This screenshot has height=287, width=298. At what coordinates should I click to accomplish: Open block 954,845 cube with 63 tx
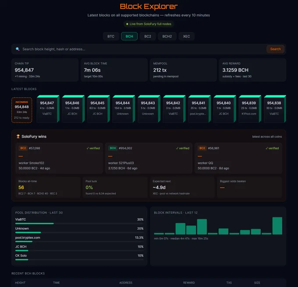coord(99,109)
